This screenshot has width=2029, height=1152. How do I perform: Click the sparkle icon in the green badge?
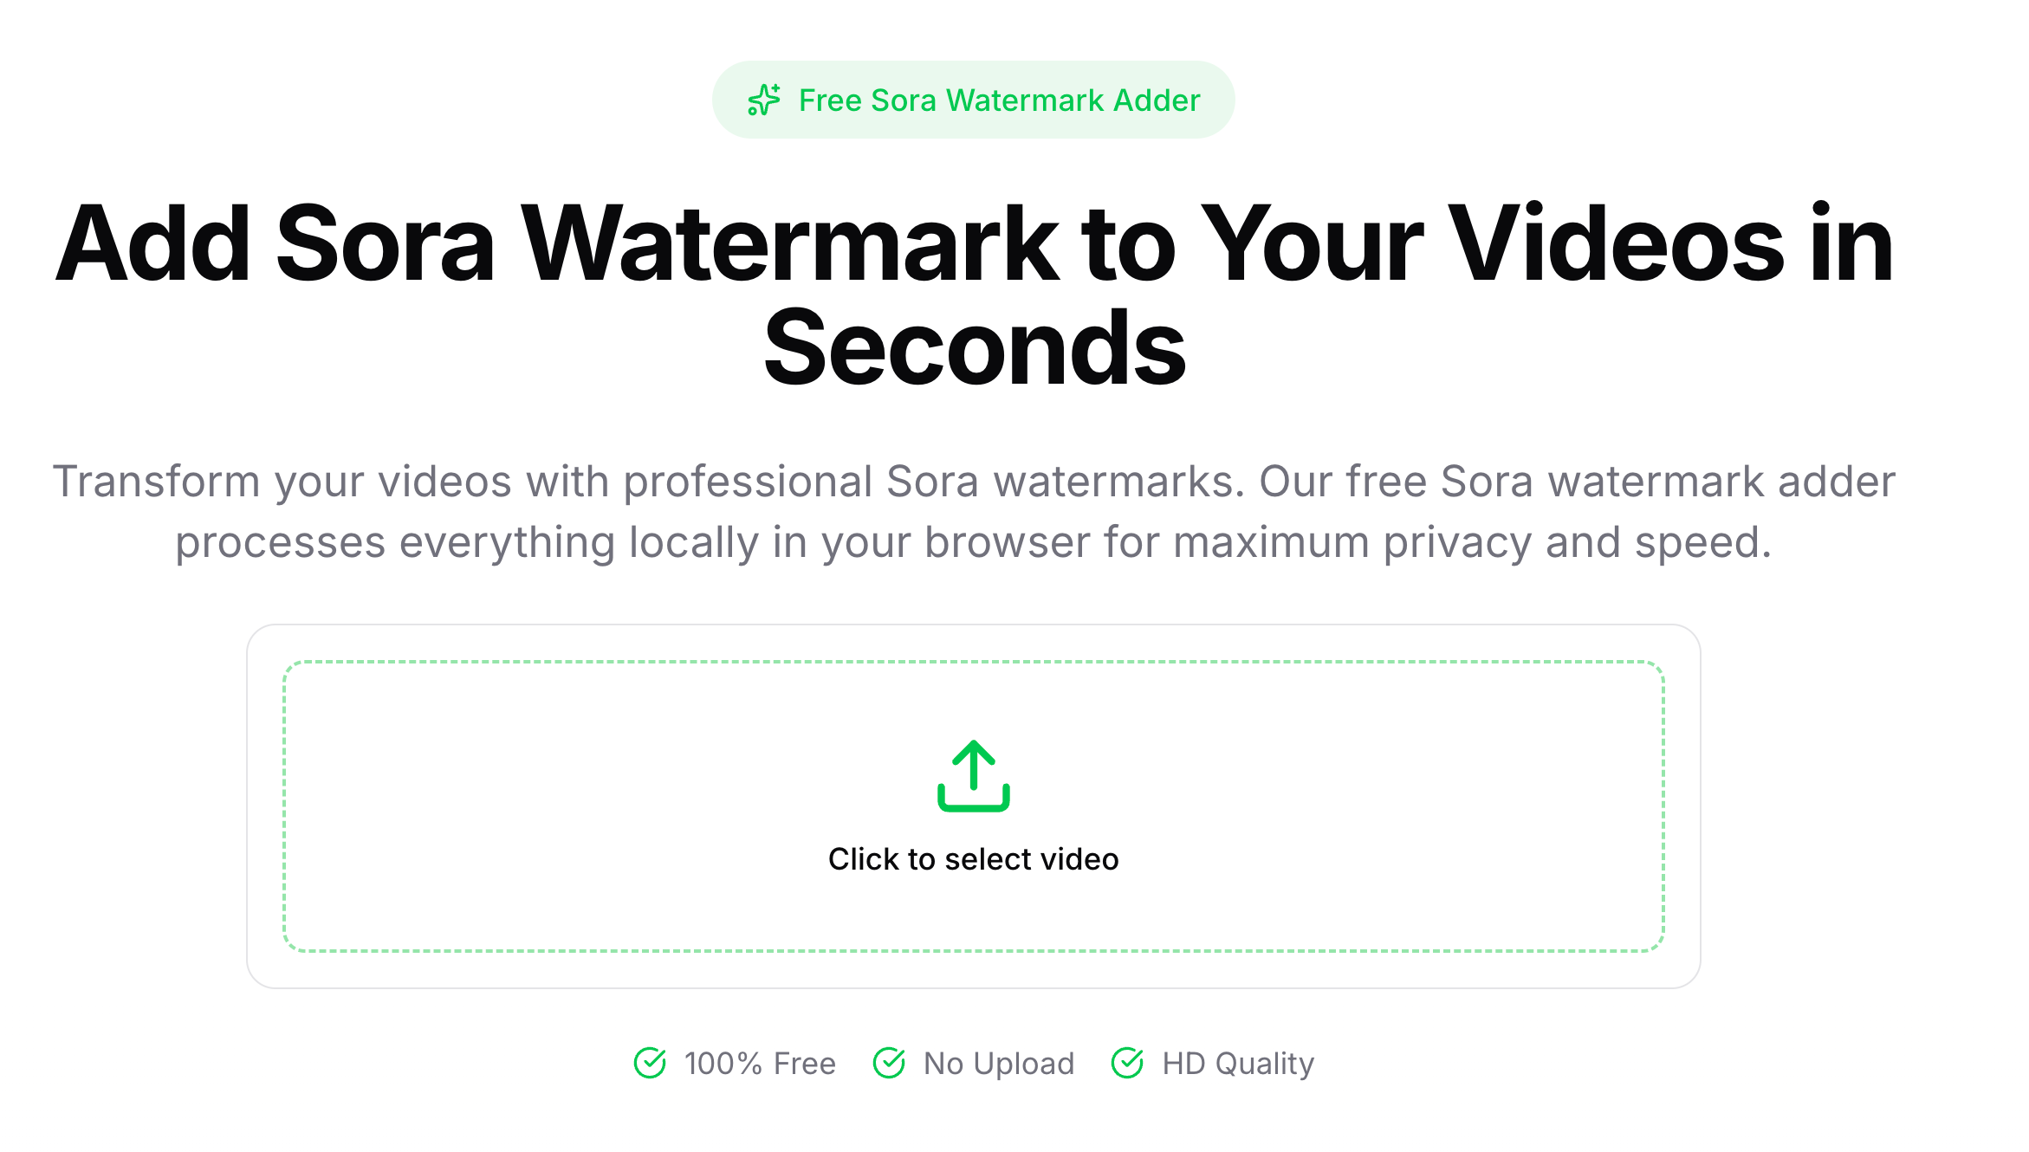pyautogui.click(x=763, y=100)
